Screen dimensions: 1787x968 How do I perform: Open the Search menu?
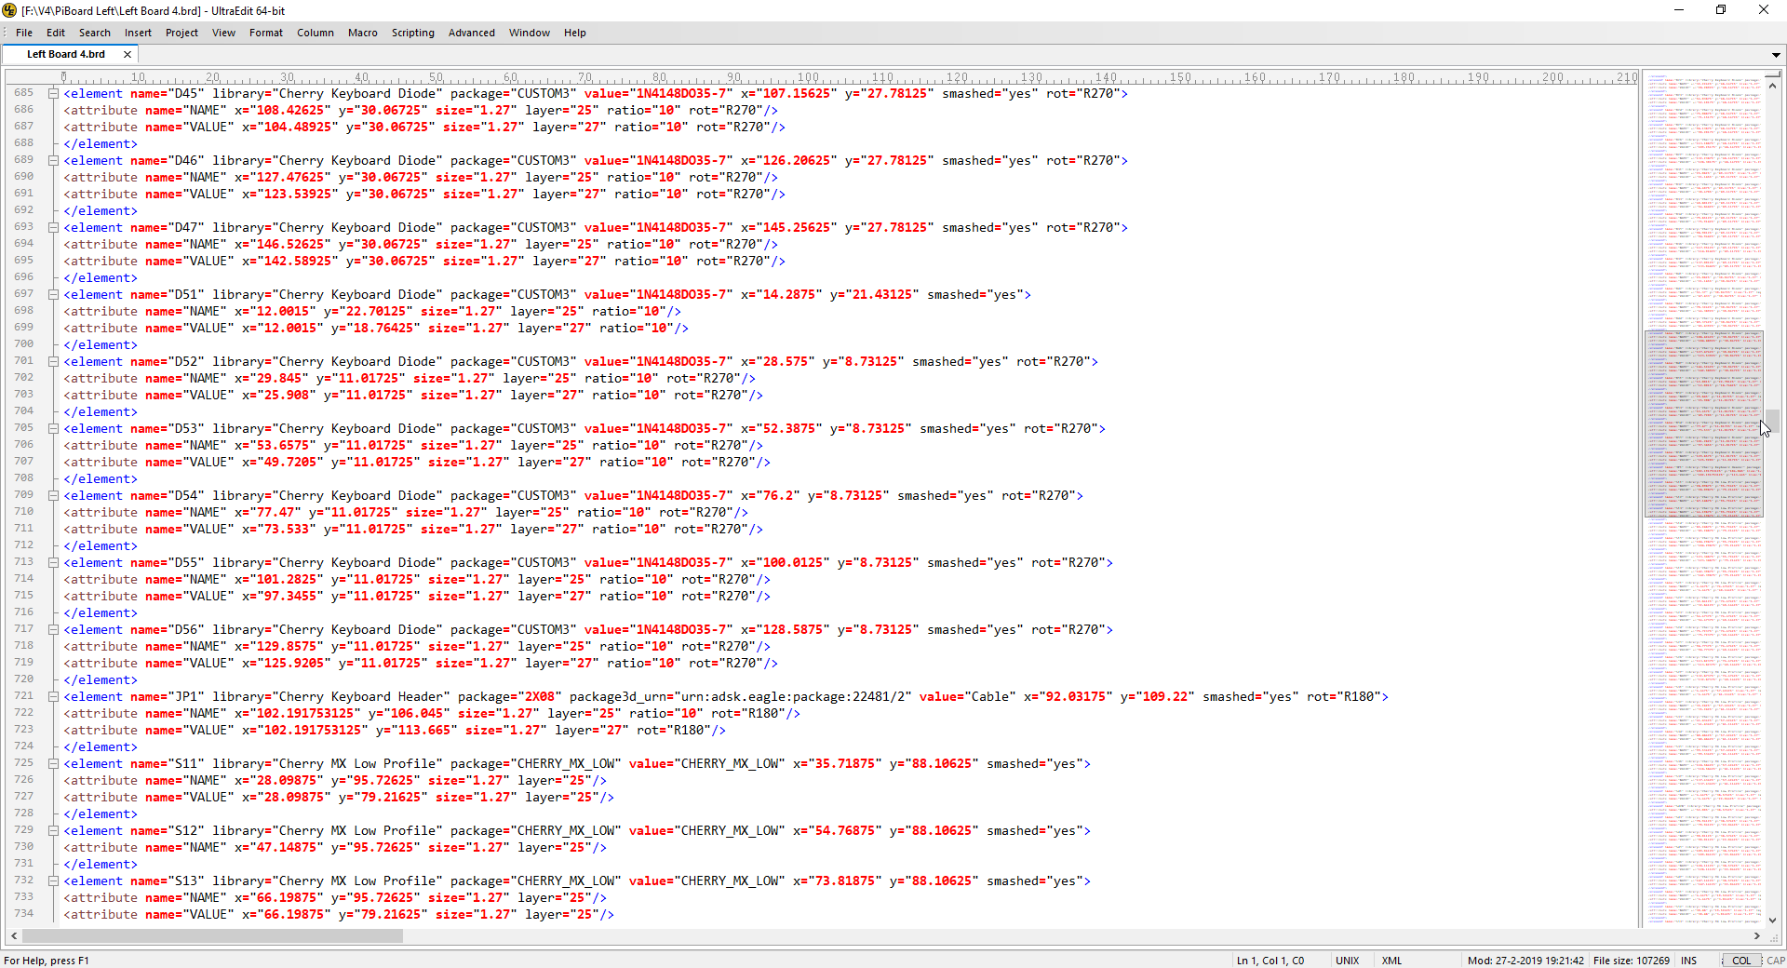[95, 33]
